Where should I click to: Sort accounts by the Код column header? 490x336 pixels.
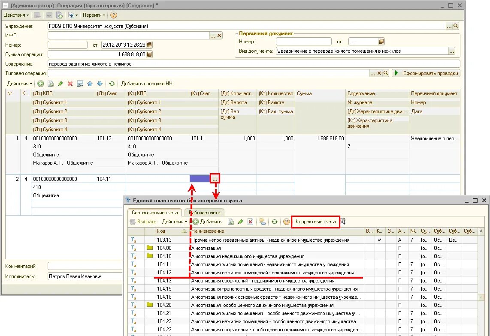172,231
